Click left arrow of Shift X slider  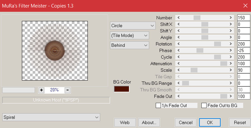(x=179, y=24)
